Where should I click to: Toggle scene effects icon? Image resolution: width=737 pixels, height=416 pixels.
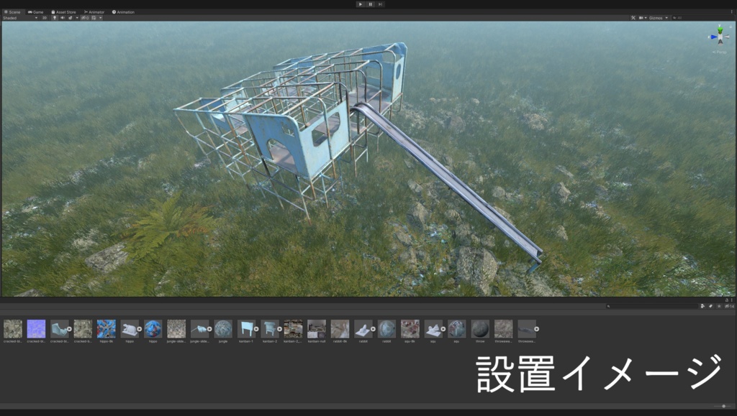(x=71, y=18)
